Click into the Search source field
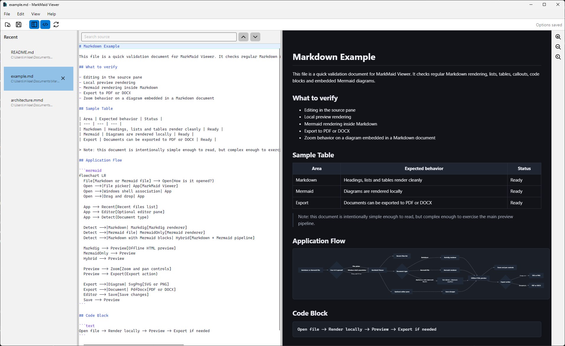Image resolution: width=565 pixels, height=346 pixels. pyautogui.click(x=159, y=37)
